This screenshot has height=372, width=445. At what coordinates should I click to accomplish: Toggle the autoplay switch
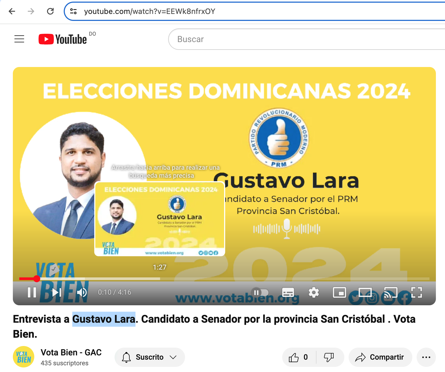coord(260,292)
